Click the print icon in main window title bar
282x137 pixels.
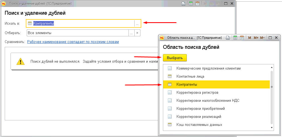click(184, 3)
